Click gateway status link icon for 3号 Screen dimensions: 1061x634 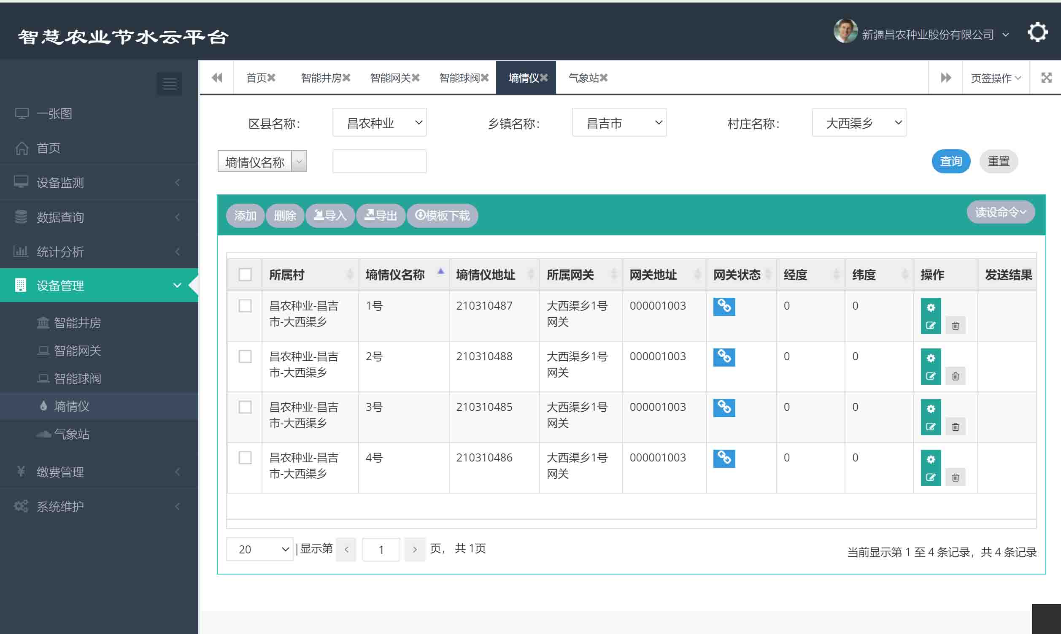click(x=724, y=408)
